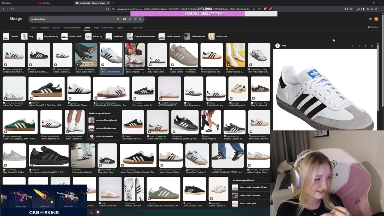Screen dimensions: 384x216
Task: Filter by Samba adv chip
Action: [x=115, y=36]
